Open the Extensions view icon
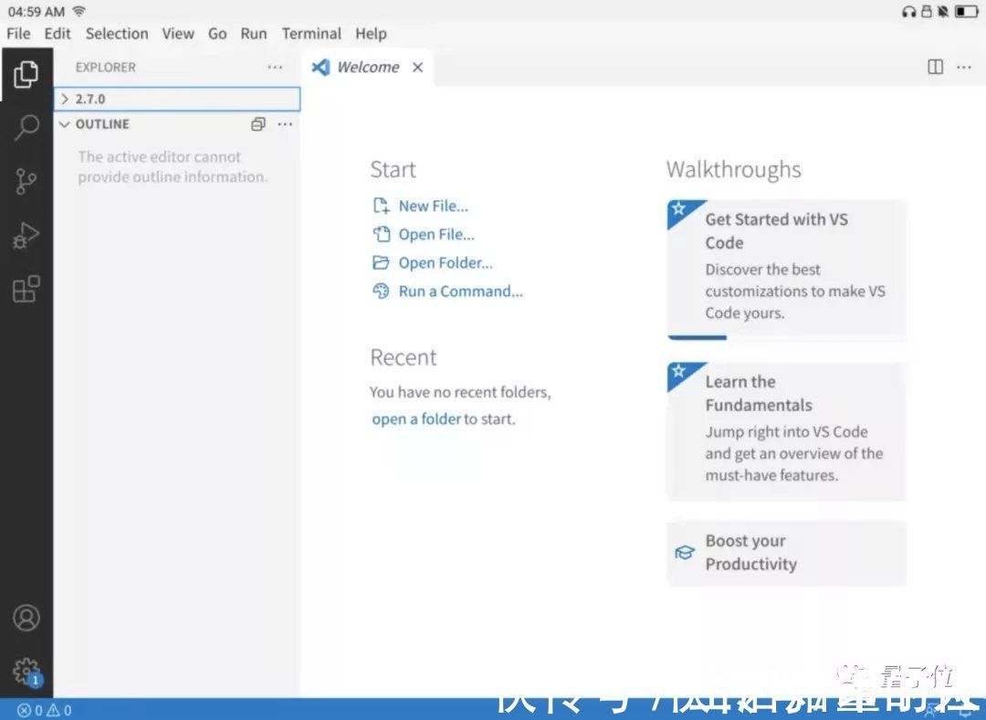The width and height of the screenshot is (986, 720). point(26,290)
